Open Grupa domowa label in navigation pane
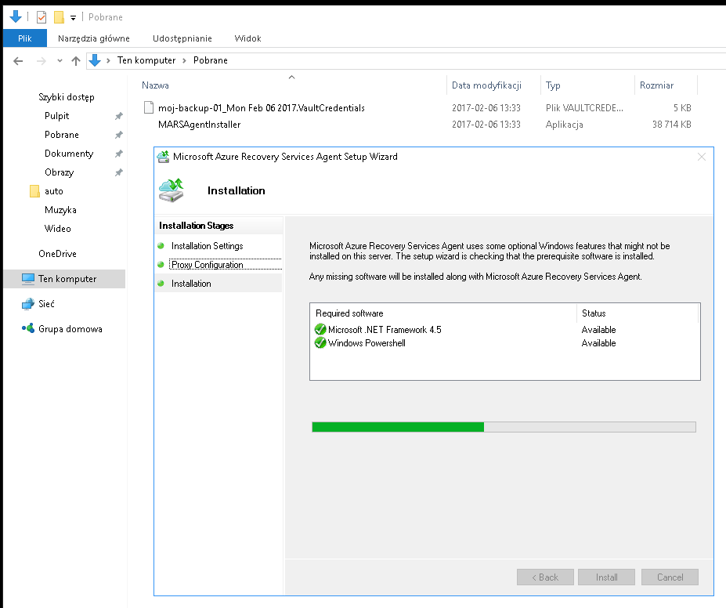The height and width of the screenshot is (608, 726). pos(70,329)
